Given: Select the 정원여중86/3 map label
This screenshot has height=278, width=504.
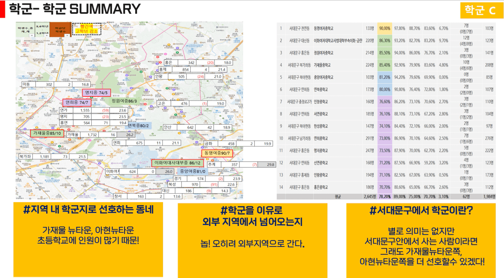Looking at the screenshot, I should (124, 101).
